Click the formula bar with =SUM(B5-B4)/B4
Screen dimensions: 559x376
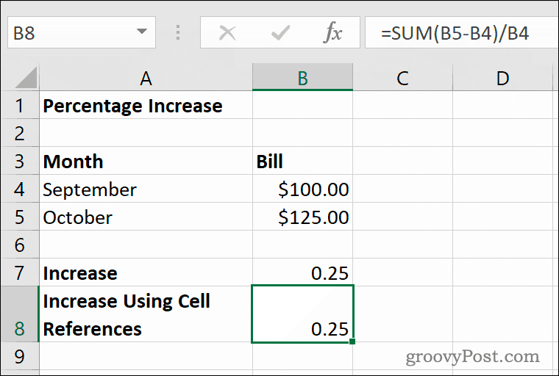tap(462, 32)
